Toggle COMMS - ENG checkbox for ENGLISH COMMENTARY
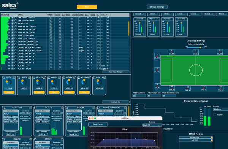The height and width of the screenshot is (149, 228). (x=60, y=41)
